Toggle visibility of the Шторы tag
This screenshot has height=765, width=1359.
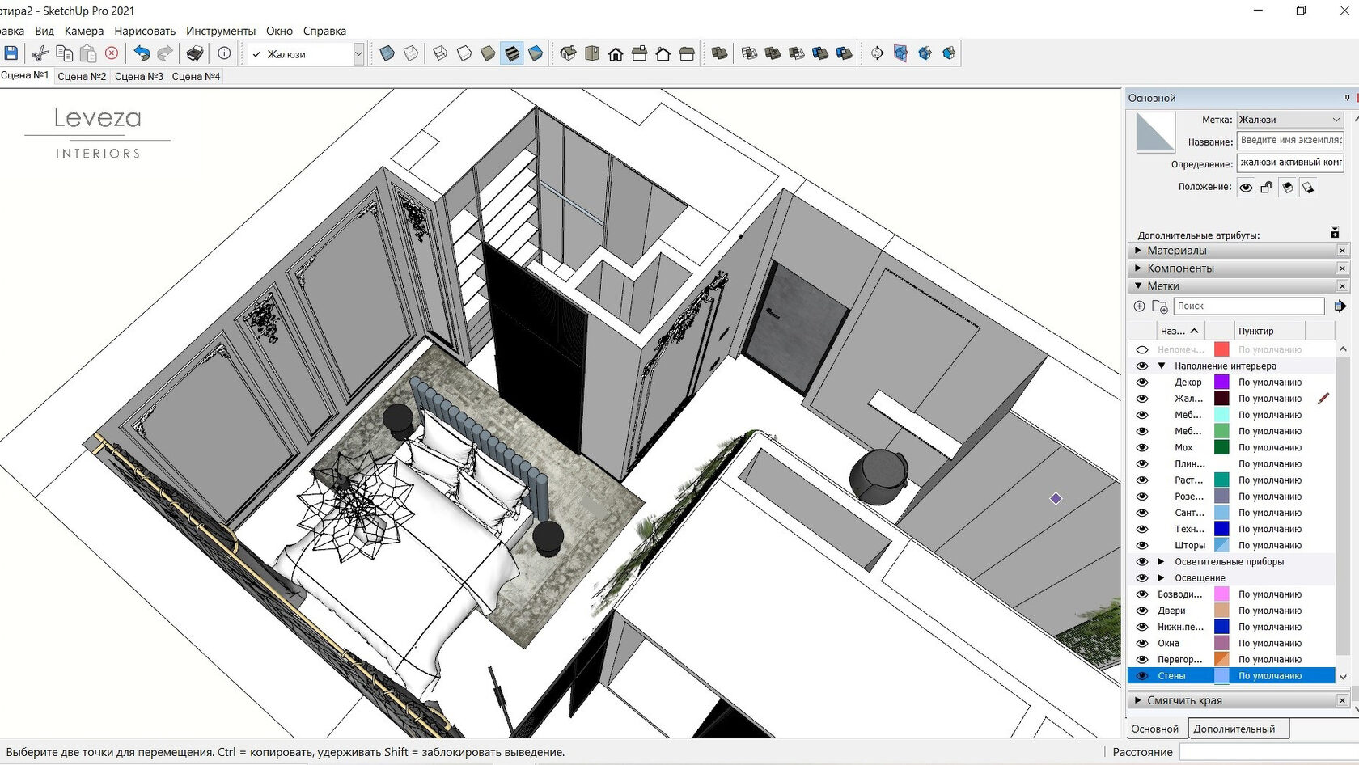[x=1142, y=546]
